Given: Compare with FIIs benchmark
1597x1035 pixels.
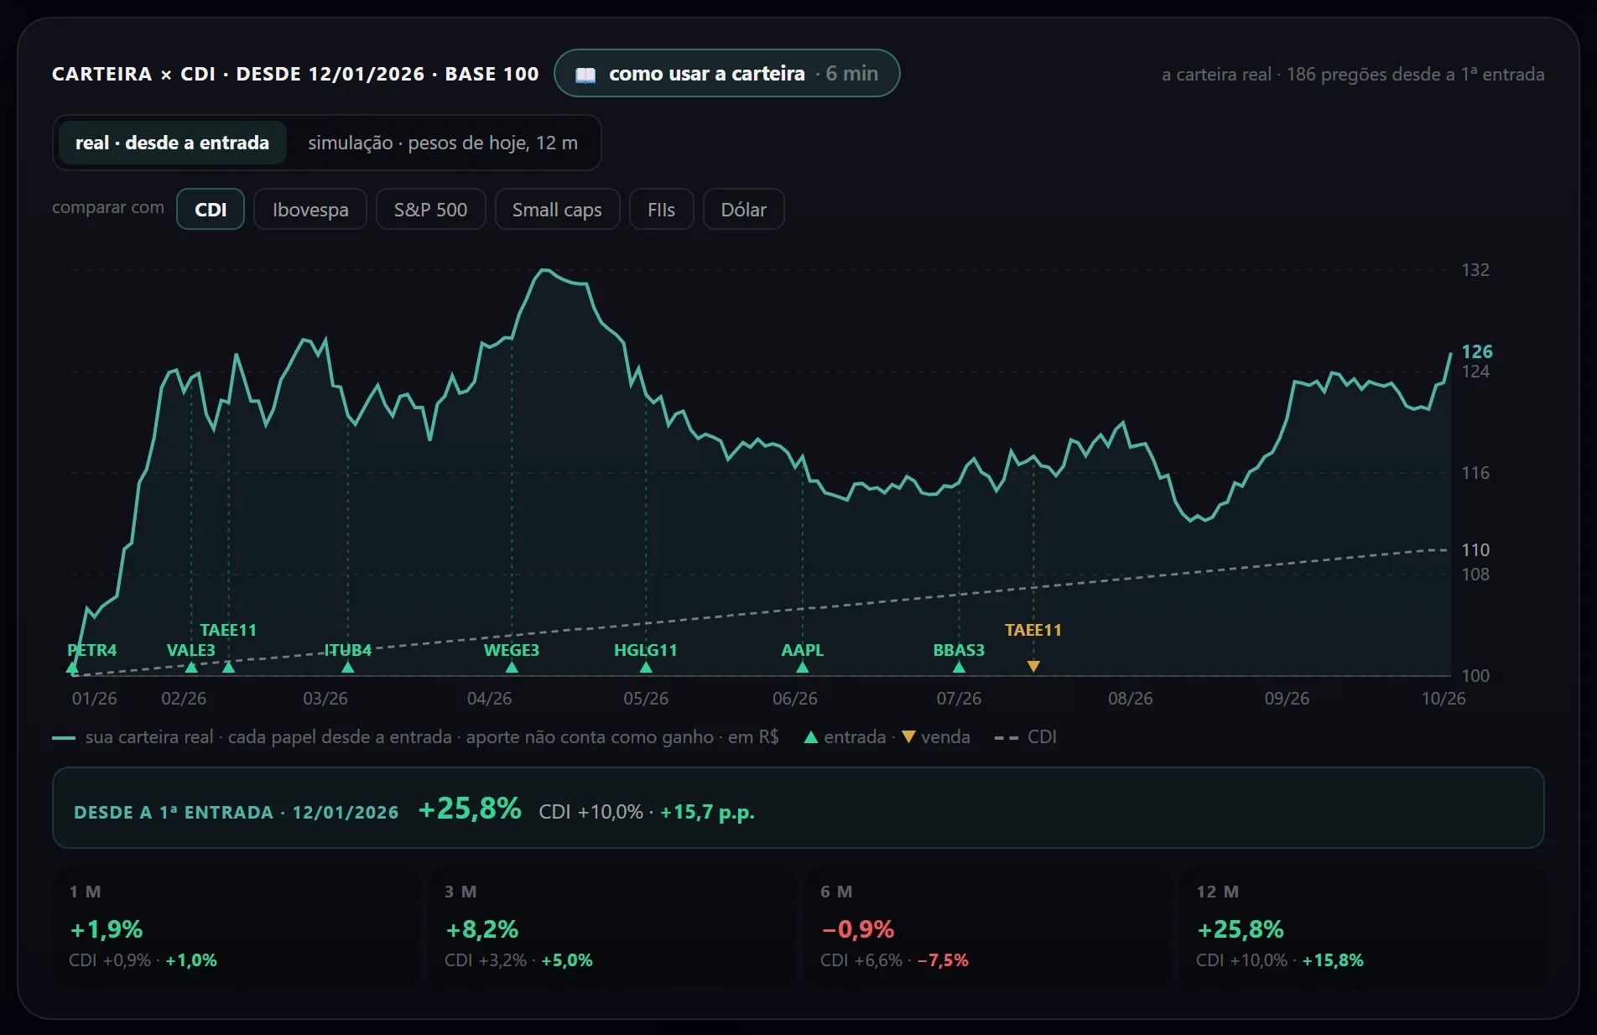Looking at the screenshot, I should click(x=661, y=209).
